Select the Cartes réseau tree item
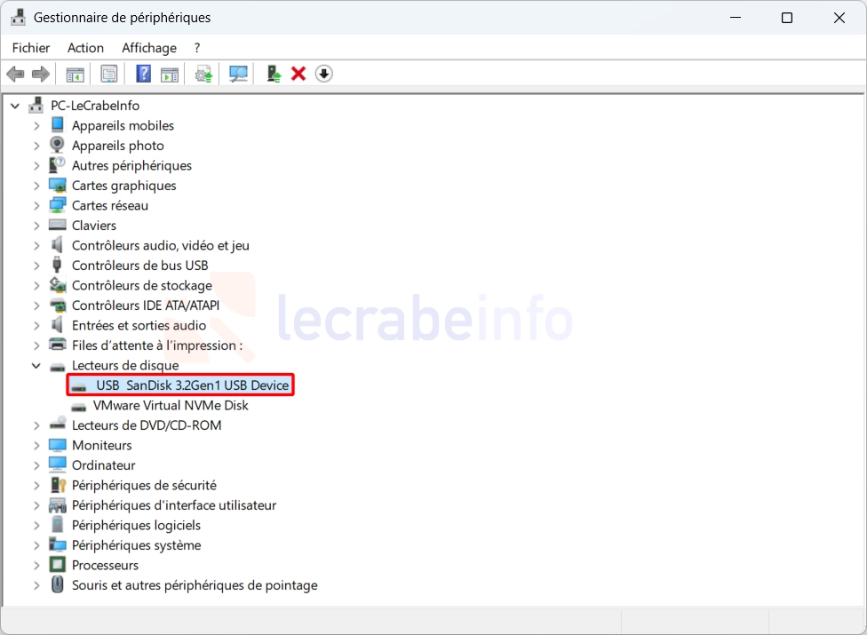This screenshot has width=867, height=635. 110,206
